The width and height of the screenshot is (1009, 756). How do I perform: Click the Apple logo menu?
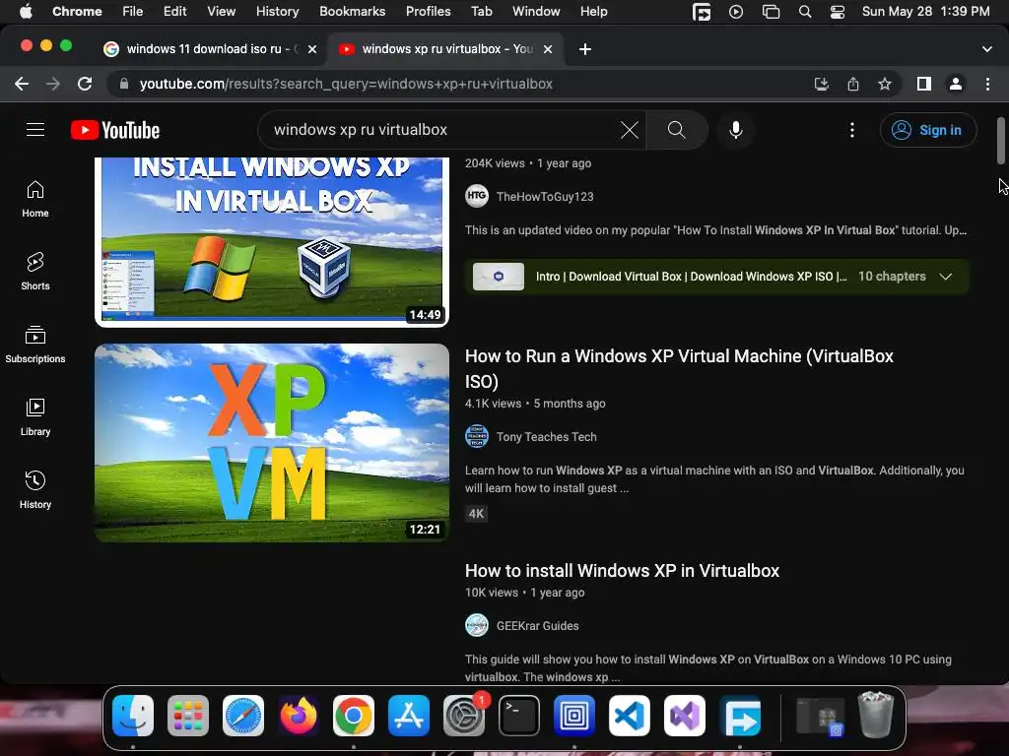pyautogui.click(x=26, y=12)
